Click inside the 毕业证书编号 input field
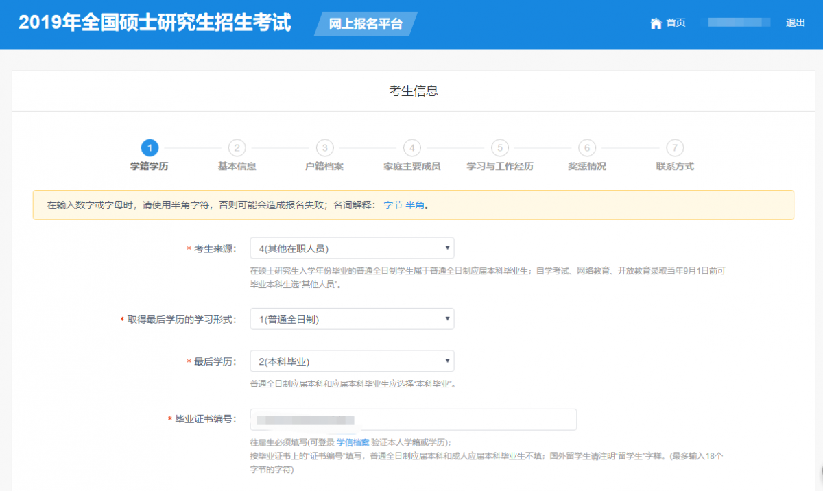 tap(414, 419)
